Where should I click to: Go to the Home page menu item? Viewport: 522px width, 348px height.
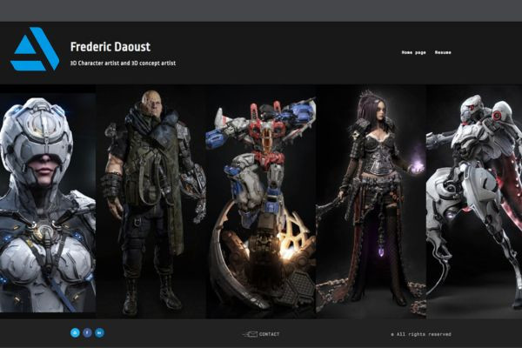click(413, 52)
